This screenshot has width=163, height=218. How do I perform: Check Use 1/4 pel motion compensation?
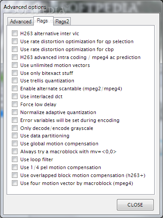pos(14,167)
